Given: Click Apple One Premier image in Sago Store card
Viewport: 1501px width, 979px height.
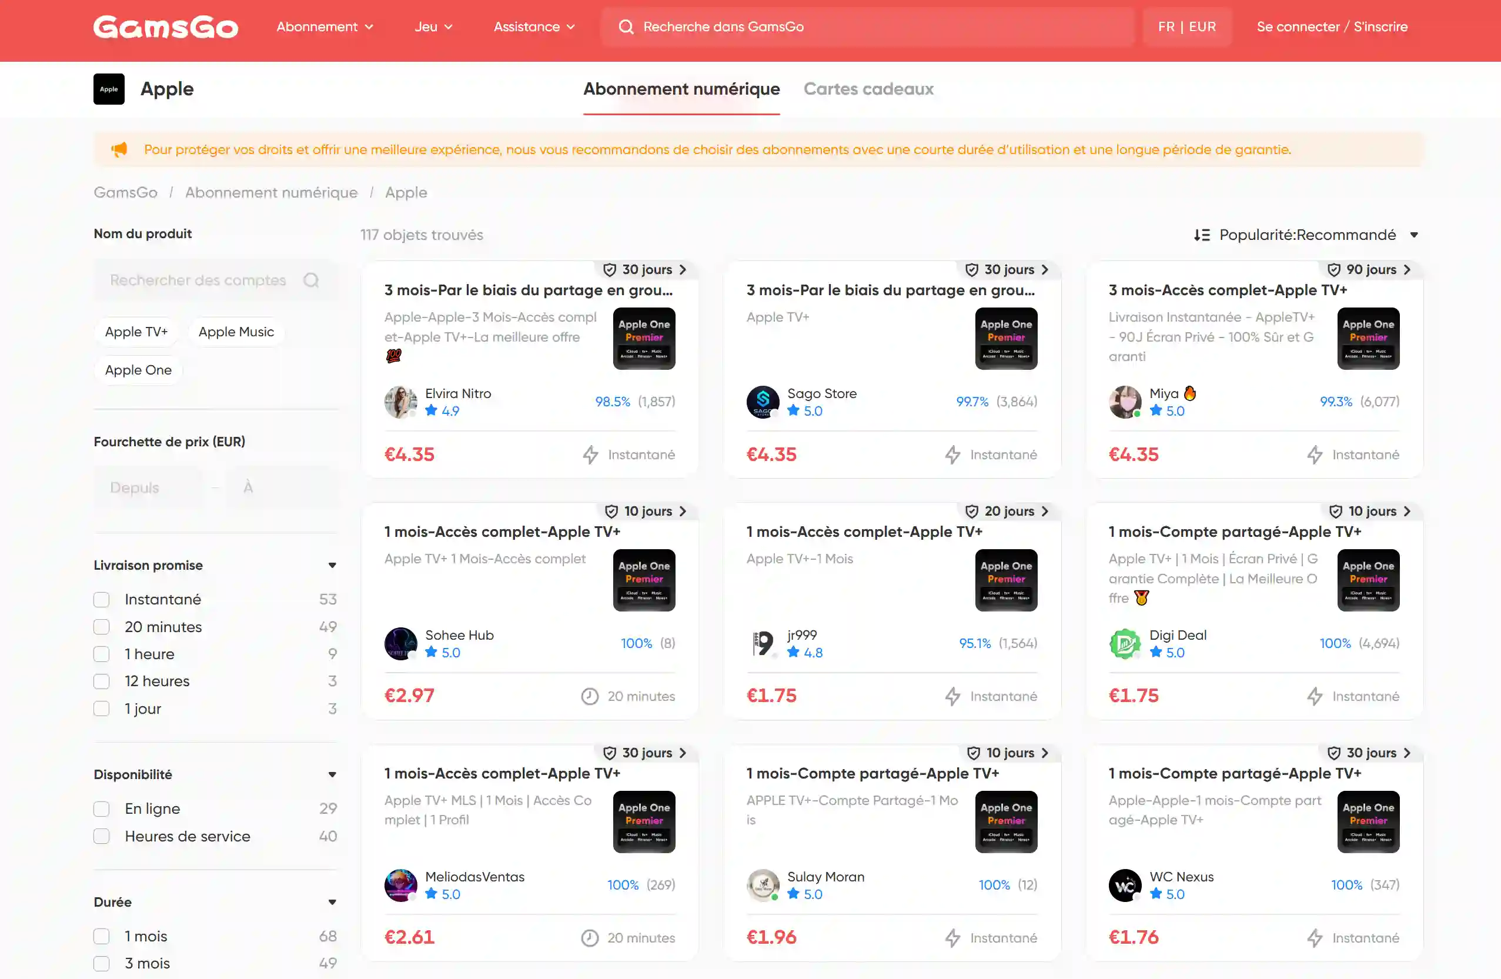Looking at the screenshot, I should tap(1006, 338).
